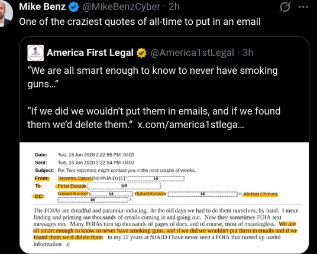Click the Grok slashed-circle icon

tap(285, 7)
